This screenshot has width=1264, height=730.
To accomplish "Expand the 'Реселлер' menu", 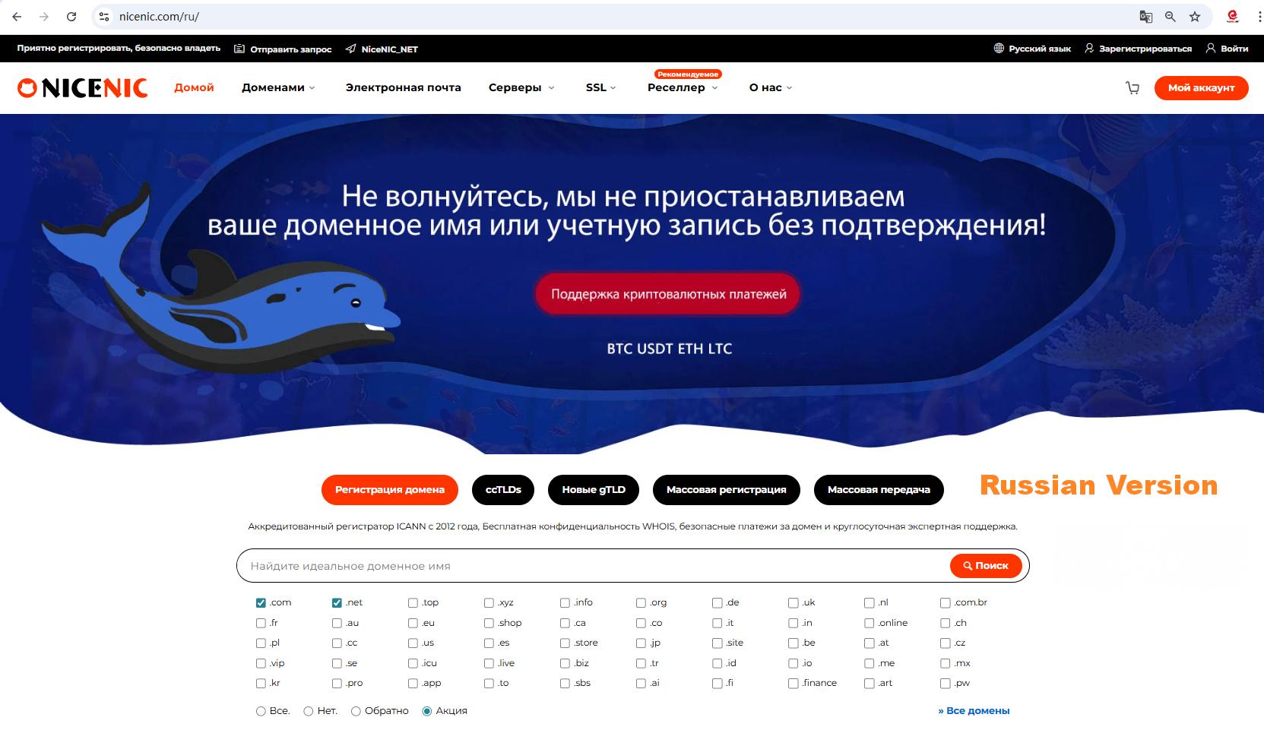I will point(676,87).
